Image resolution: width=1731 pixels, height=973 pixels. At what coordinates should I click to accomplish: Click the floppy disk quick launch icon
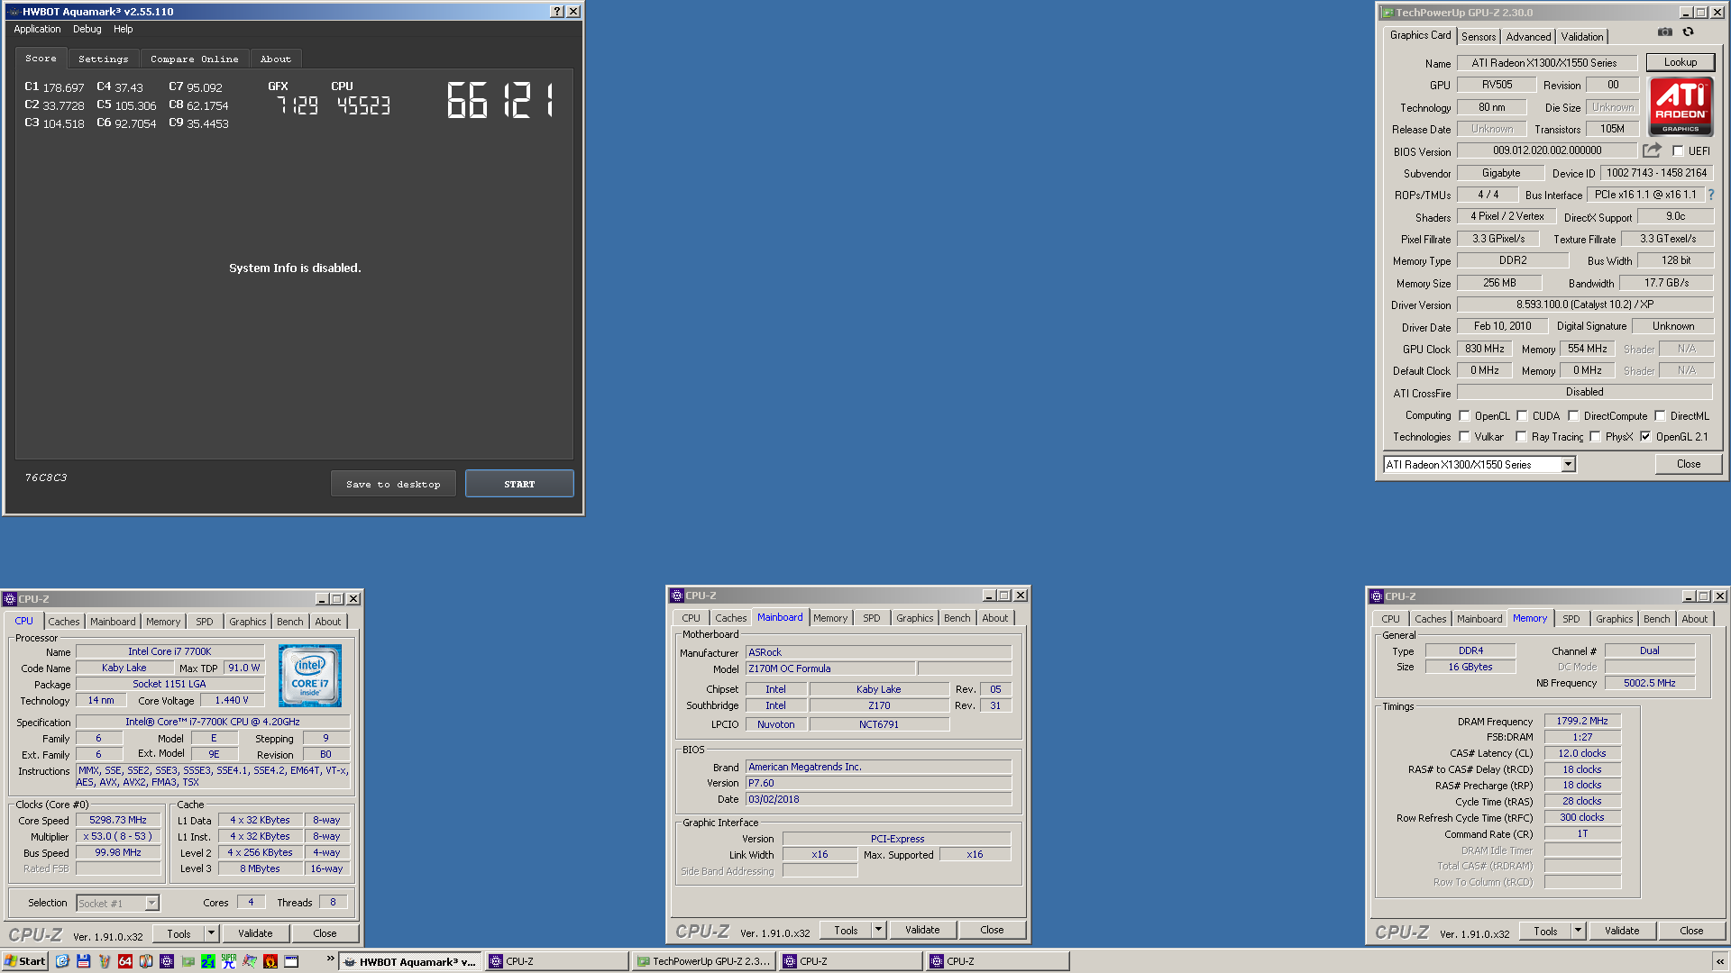click(83, 961)
